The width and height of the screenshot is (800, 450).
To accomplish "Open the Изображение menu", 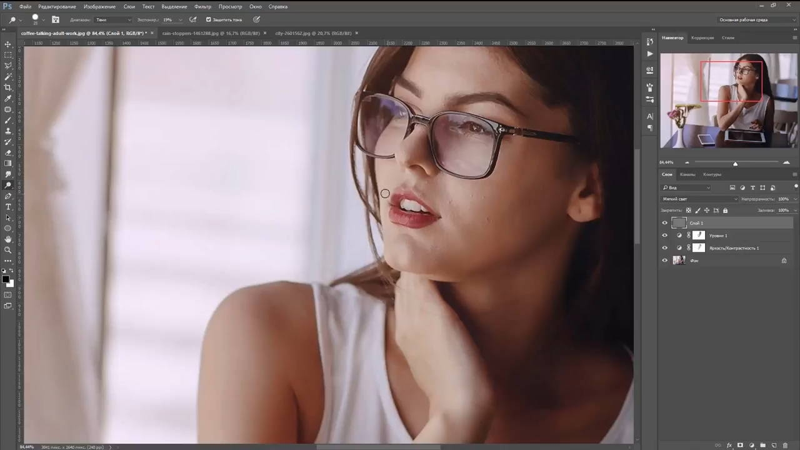I will click(x=99, y=6).
